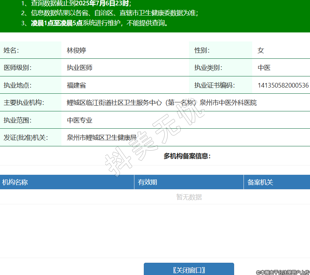Click the 执业类别 field label

click(x=208, y=68)
